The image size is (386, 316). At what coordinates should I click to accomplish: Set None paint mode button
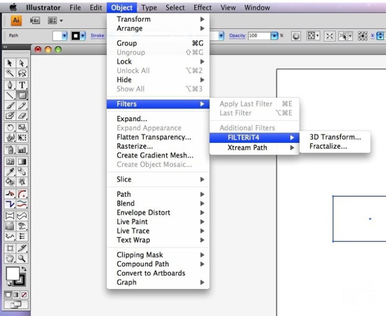click(x=24, y=294)
